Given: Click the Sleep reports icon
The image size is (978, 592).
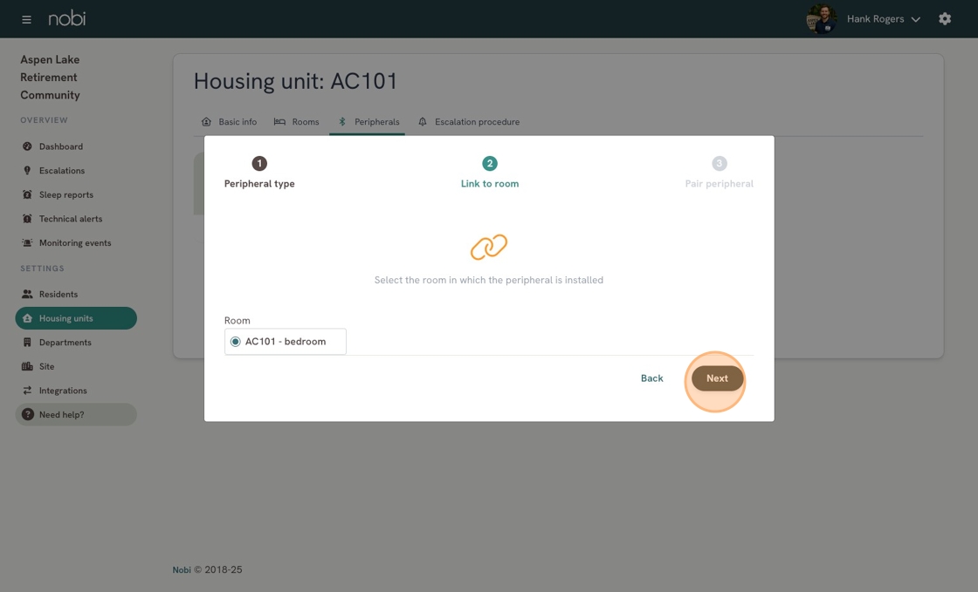Looking at the screenshot, I should 27,195.
